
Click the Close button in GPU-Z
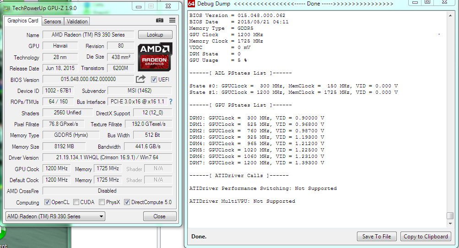pos(160,216)
